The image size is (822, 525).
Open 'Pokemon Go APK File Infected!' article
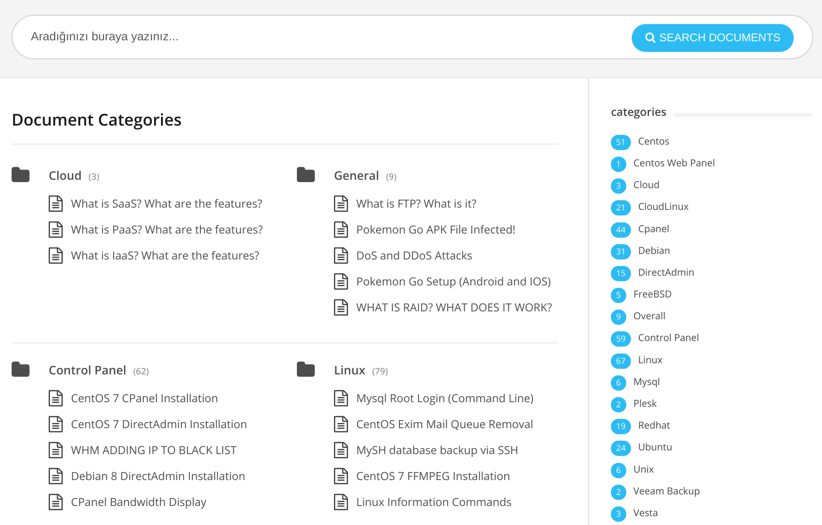[x=436, y=229]
